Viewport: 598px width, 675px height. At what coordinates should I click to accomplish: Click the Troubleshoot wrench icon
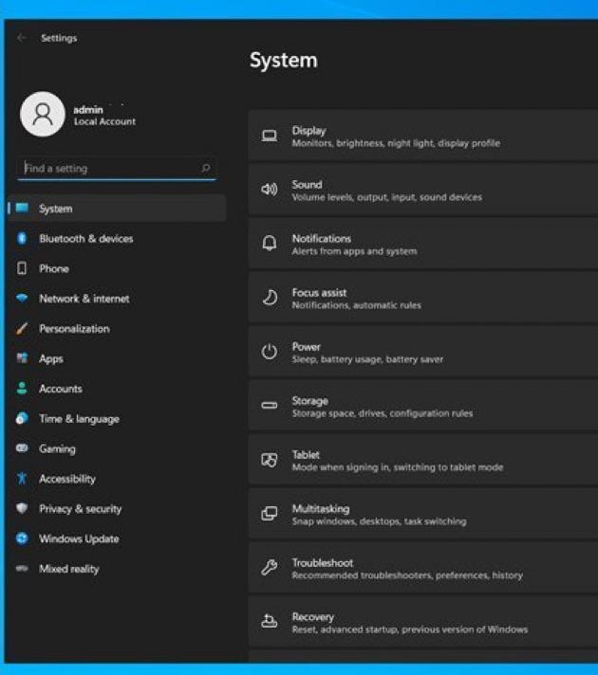coord(270,567)
